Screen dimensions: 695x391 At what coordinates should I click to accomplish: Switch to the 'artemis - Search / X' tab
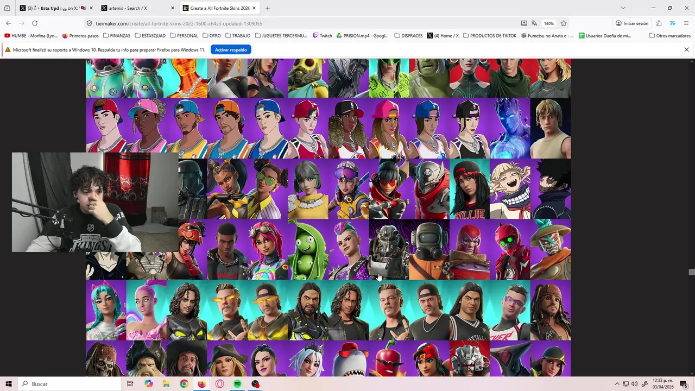[x=138, y=8]
